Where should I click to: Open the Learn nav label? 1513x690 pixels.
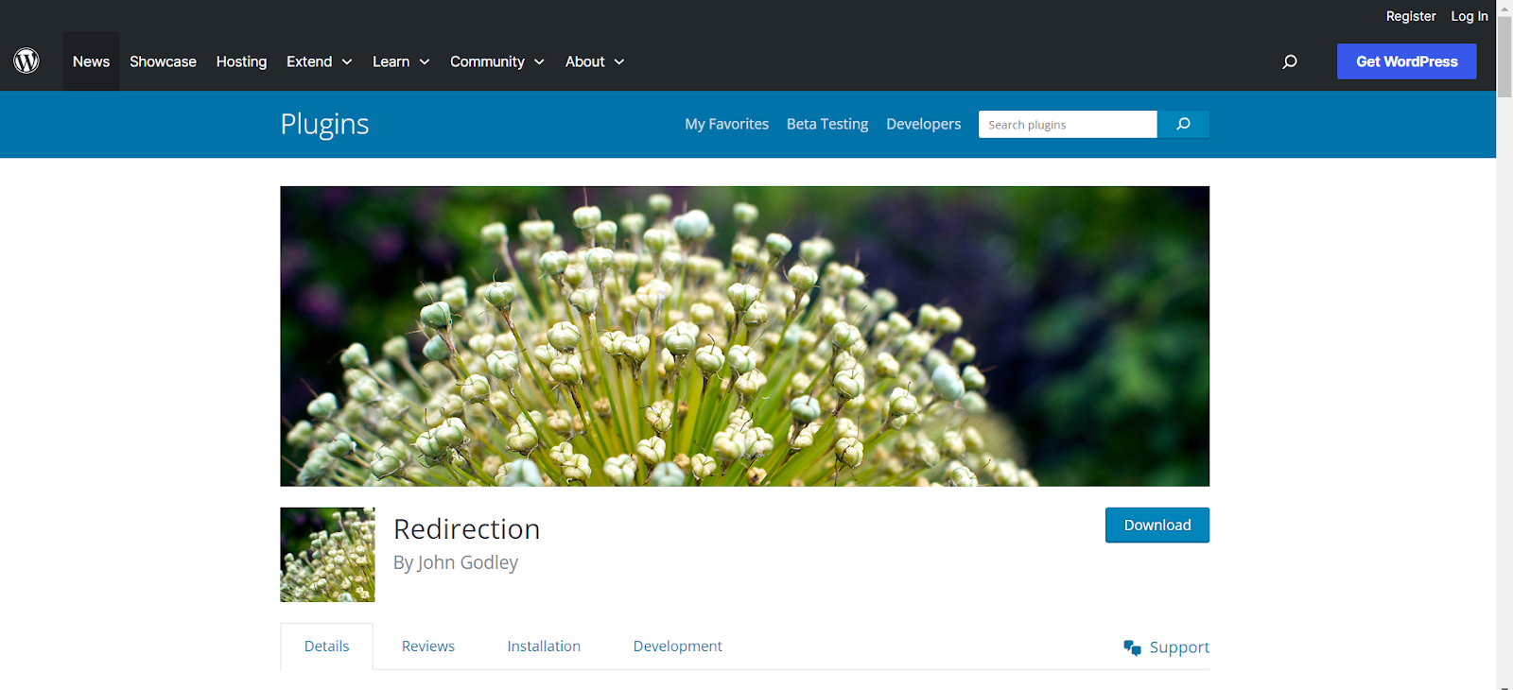point(391,61)
